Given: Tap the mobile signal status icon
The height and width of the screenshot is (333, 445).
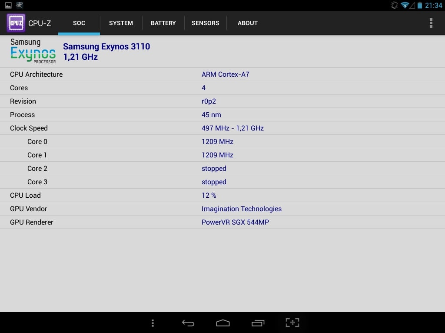Looking at the screenshot, I should [412, 5].
